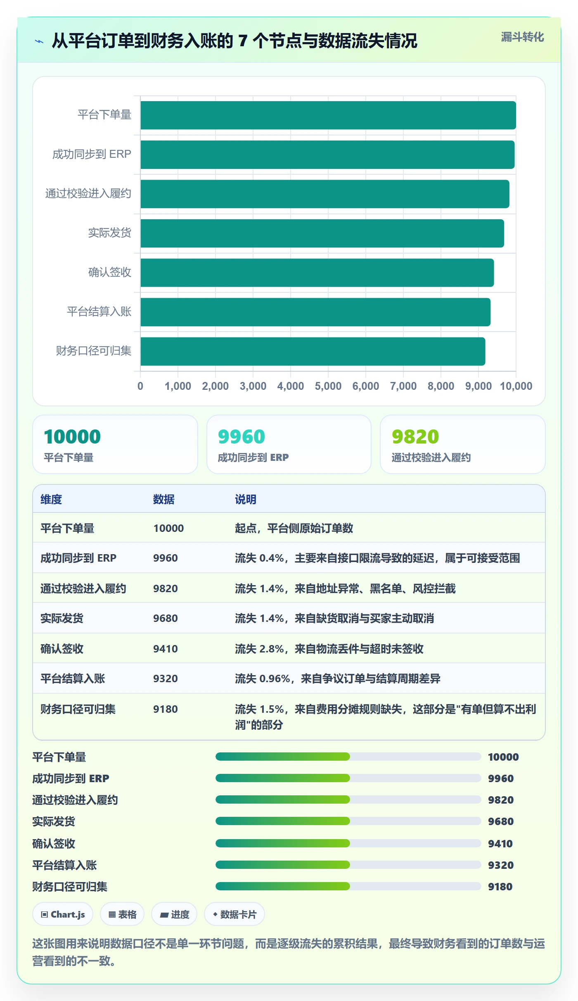The height and width of the screenshot is (1001, 578).
Task: Select the Chart.js chip
Action: (x=63, y=914)
